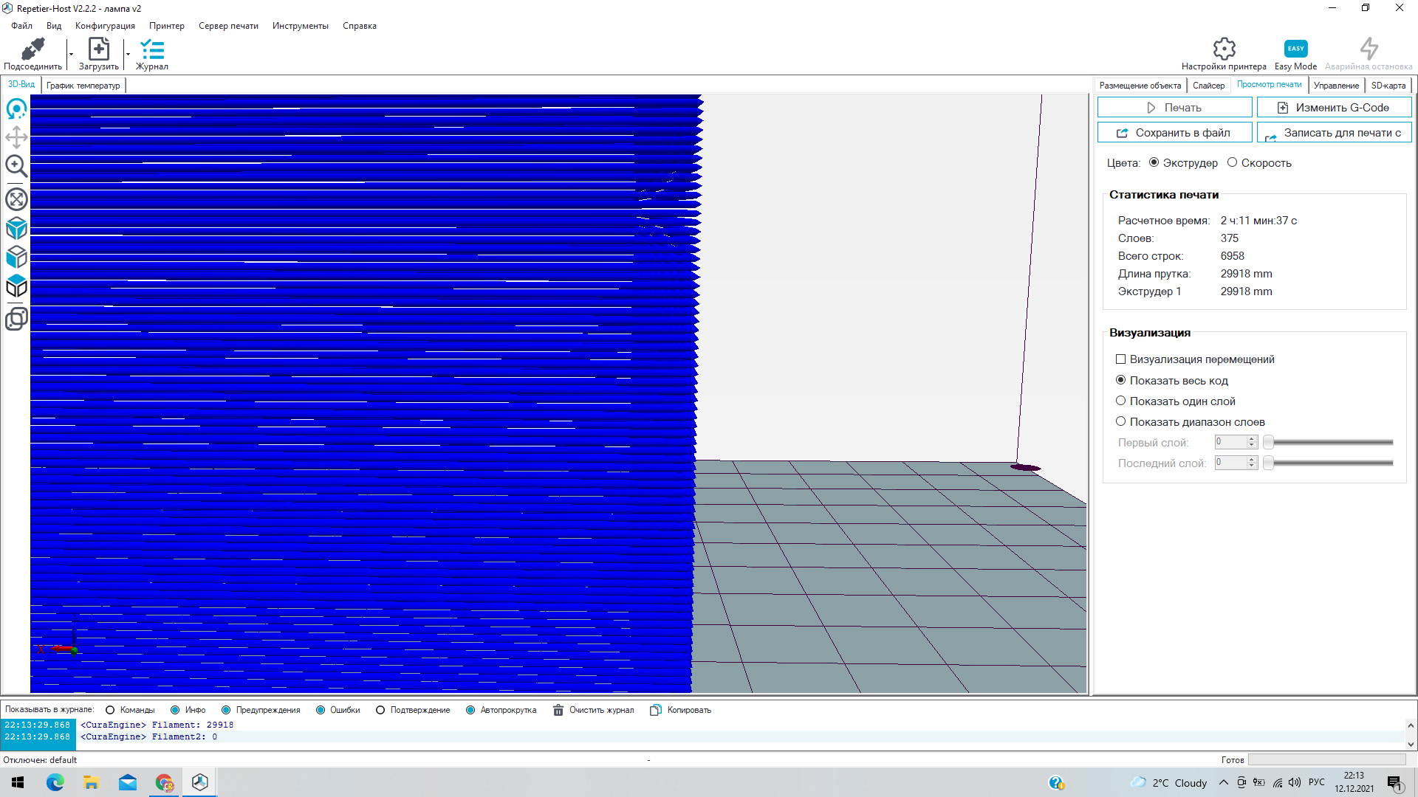
Task: Select the move viewpoint arrows tool
Action: [16, 137]
